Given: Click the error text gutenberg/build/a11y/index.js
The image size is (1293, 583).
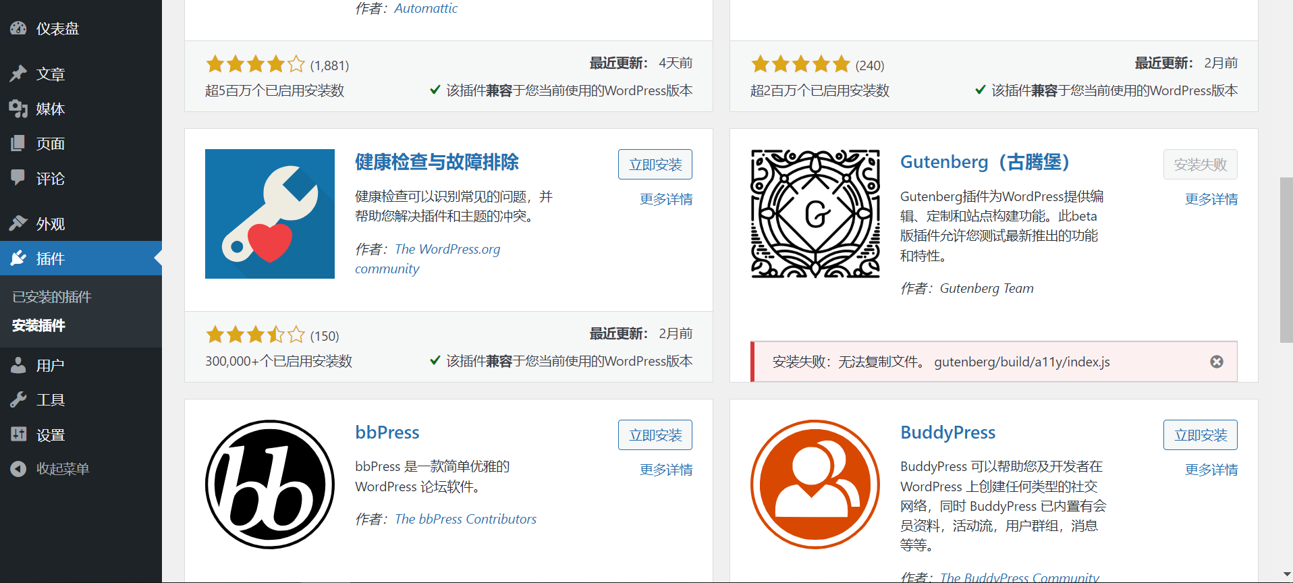Looking at the screenshot, I should (x=1022, y=362).
